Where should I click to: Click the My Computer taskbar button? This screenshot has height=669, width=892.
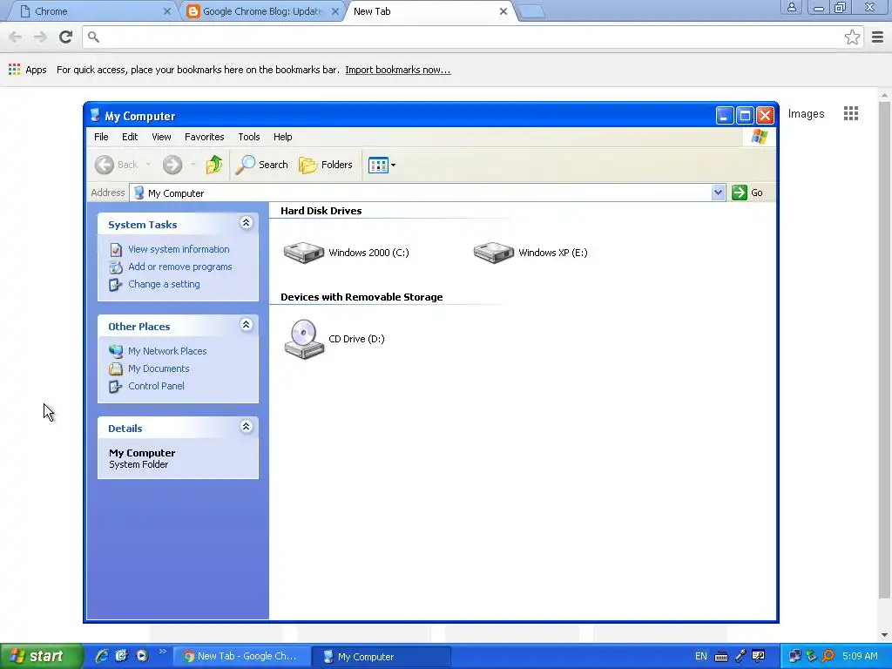click(x=382, y=657)
